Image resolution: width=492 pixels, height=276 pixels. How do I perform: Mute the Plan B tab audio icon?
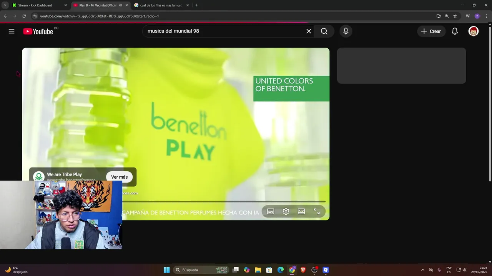120,5
